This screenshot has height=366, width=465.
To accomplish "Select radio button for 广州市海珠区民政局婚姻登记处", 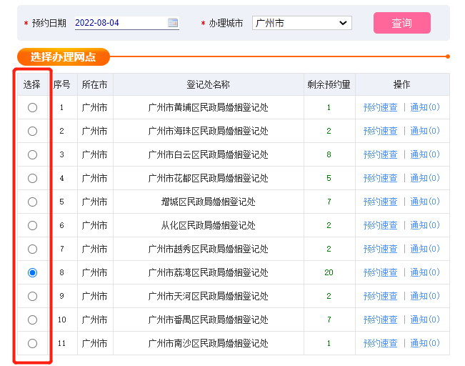I will 32,131.
